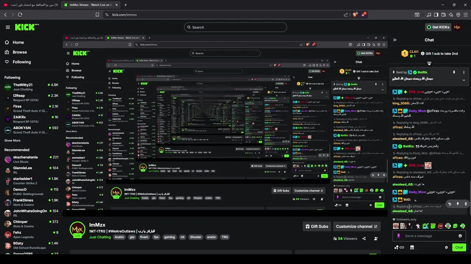Click the chat message input field
The height and width of the screenshot is (264, 471).
429,236
